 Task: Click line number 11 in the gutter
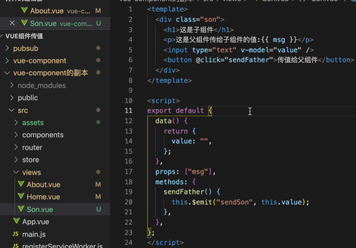click(128, 110)
